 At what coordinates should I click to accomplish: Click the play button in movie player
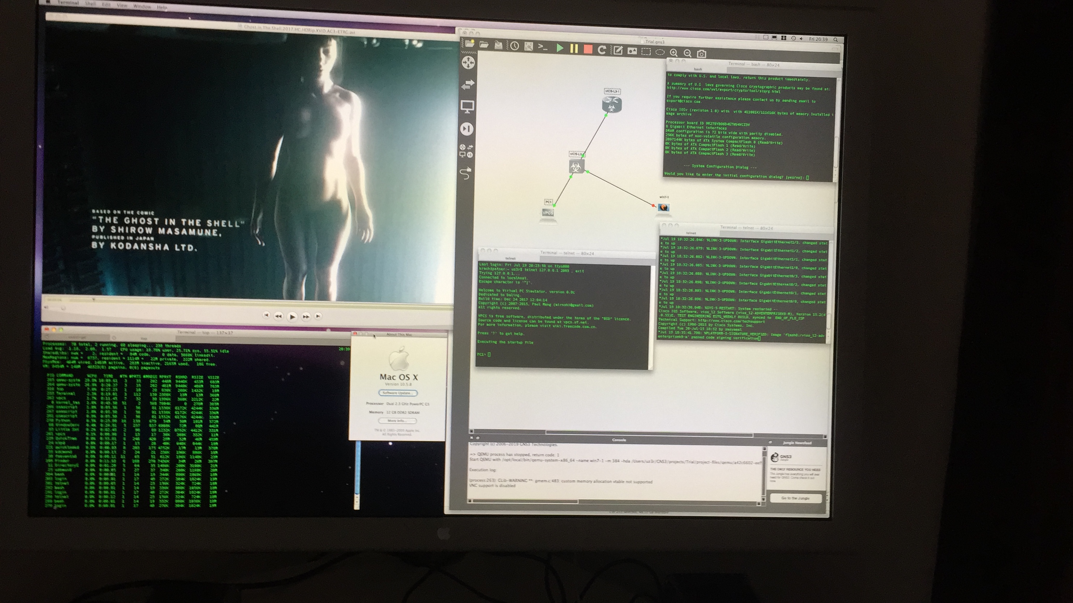[292, 316]
